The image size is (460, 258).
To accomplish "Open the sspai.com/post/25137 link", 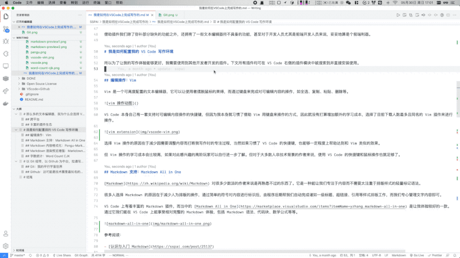I will 182,247.
